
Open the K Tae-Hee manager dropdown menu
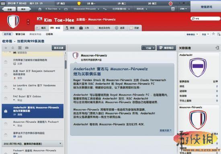point(53,9)
